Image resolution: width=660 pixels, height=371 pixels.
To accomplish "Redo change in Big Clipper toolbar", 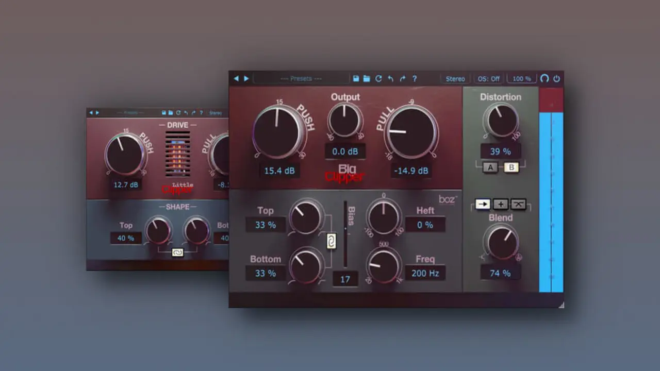I will (x=403, y=79).
